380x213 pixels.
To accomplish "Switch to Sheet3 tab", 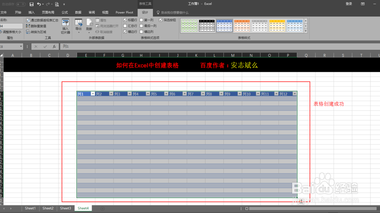I will (65, 208).
